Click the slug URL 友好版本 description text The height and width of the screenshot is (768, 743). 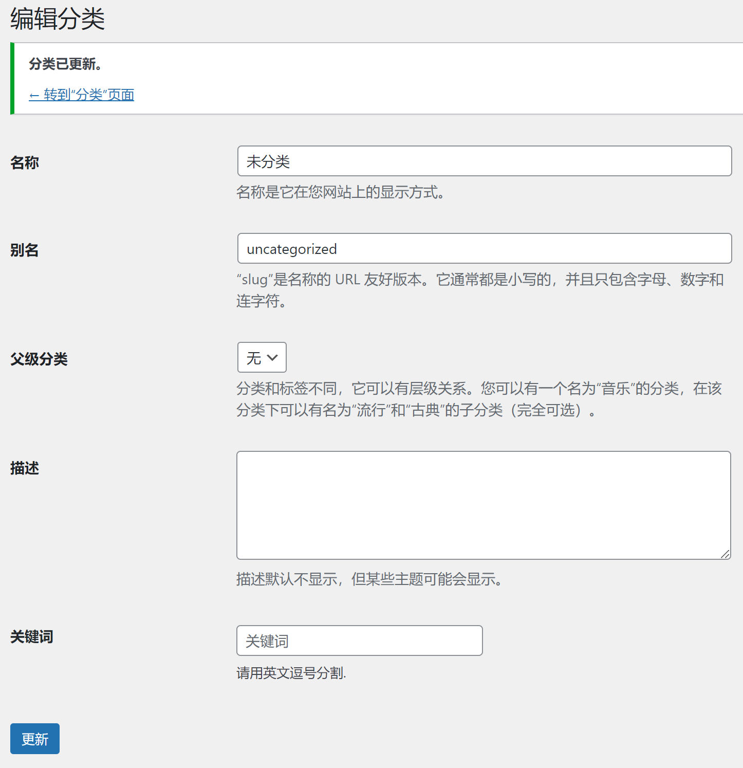point(480,290)
